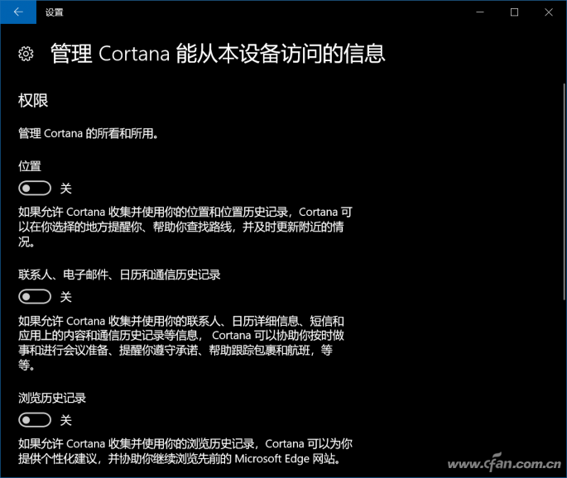567x478 pixels.
Task: Maximize the 设置 window
Action: [x=514, y=12]
